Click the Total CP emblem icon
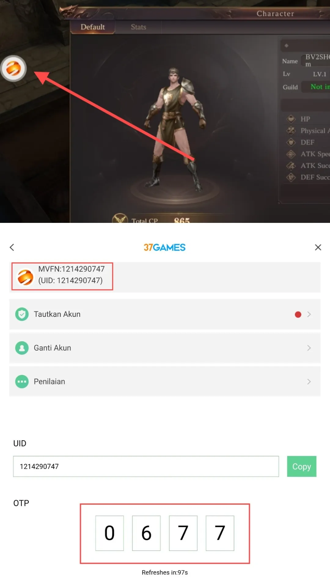The width and height of the screenshot is (330, 587). 120,218
